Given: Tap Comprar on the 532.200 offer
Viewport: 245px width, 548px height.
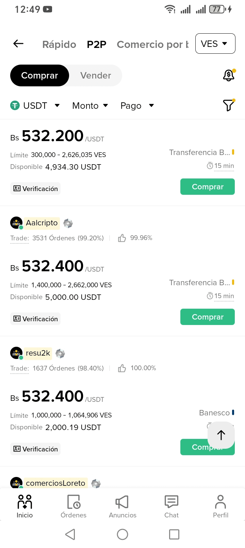Looking at the screenshot, I should pyautogui.click(x=208, y=187).
